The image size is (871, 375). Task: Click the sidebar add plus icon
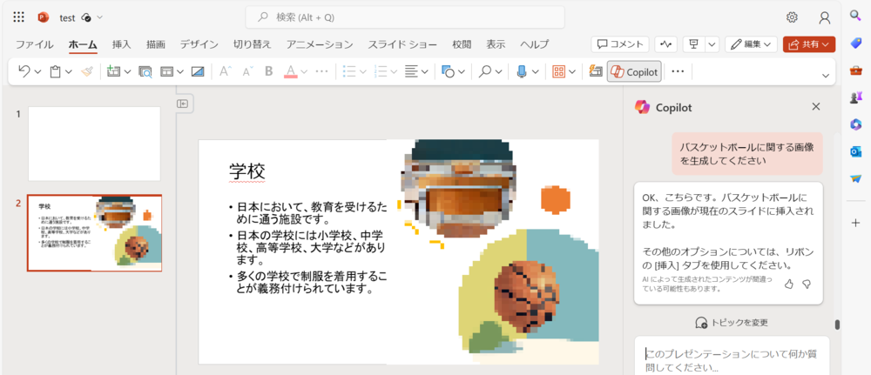tap(856, 223)
